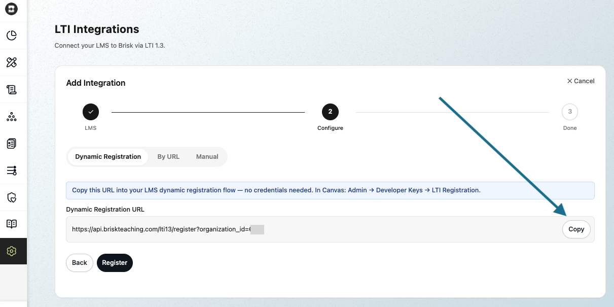Open the stacked dots pyramid icon

(x=11, y=117)
